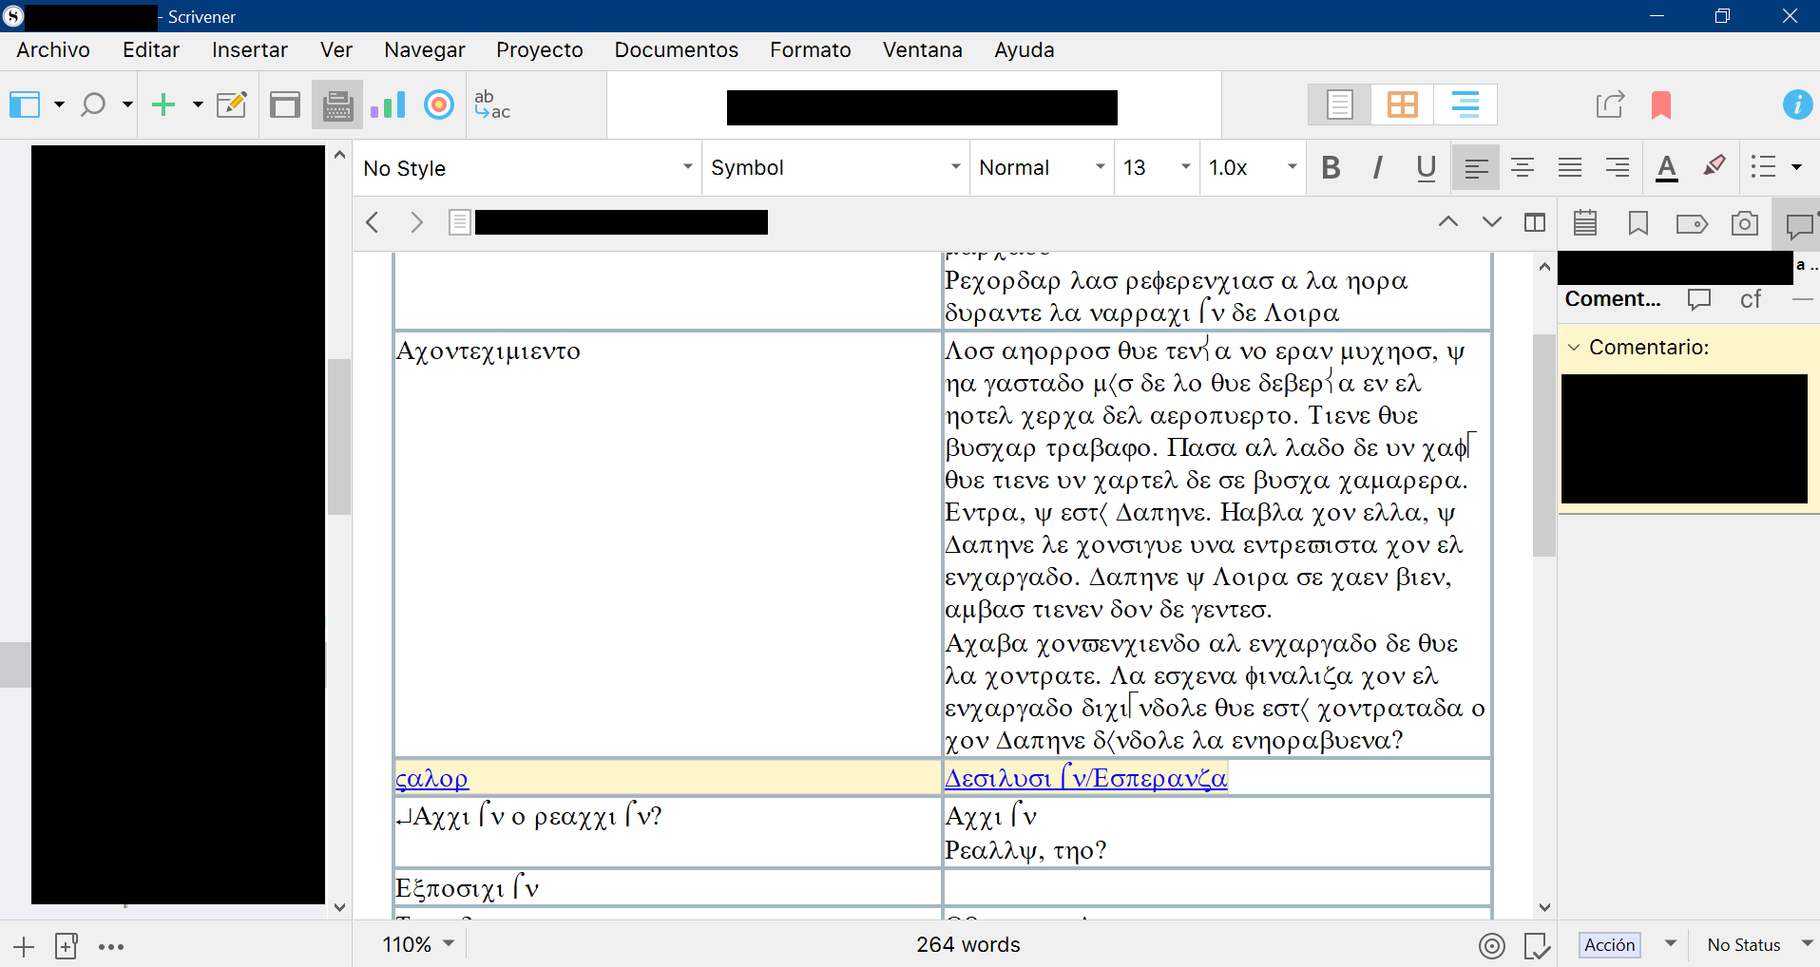Toggle underline formatting
The height and width of the screenshot is (967, 1820).
tap(1426, 168)
